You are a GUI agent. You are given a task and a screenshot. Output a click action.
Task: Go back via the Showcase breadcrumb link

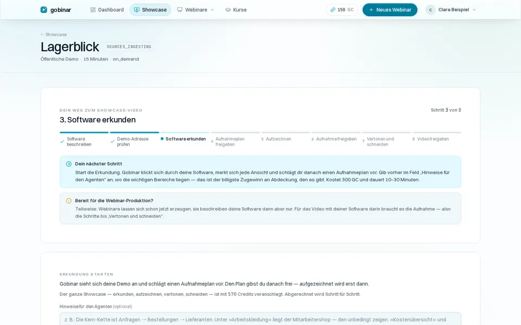tap(54, 35)
